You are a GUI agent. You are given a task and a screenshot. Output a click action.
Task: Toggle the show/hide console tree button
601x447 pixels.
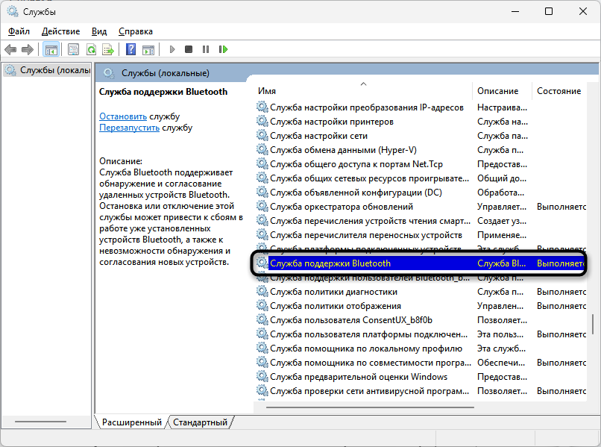point(51,50)
